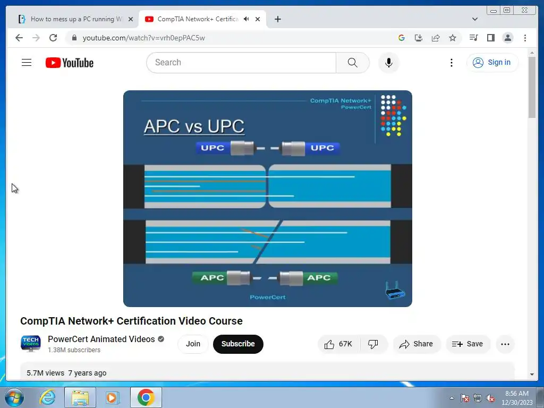The image size is (544, 408).
Task: Click Chrome taskbar button
Action: pyautogui.click(x=146, y=397)
